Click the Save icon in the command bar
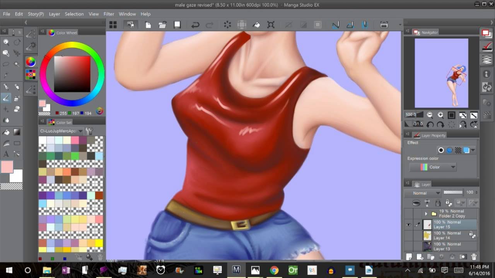495x278 pixels. pos(177,25)
